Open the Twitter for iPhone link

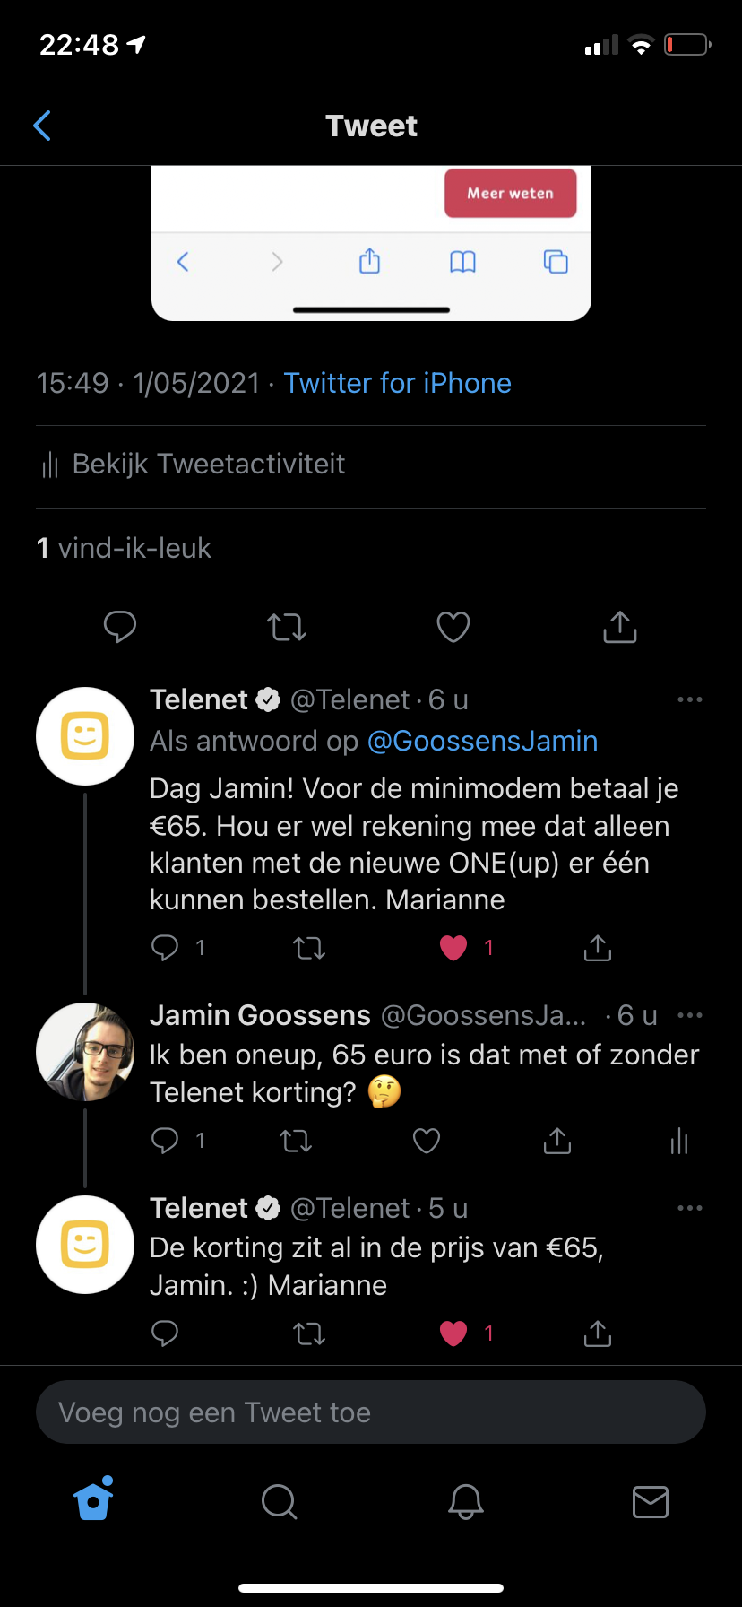click(x=397, y=383)
